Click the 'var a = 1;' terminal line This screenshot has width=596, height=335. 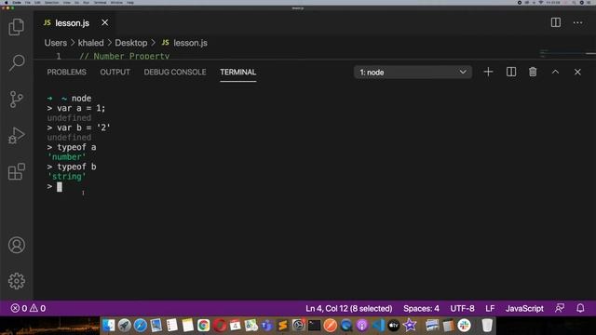pos(76,108)
